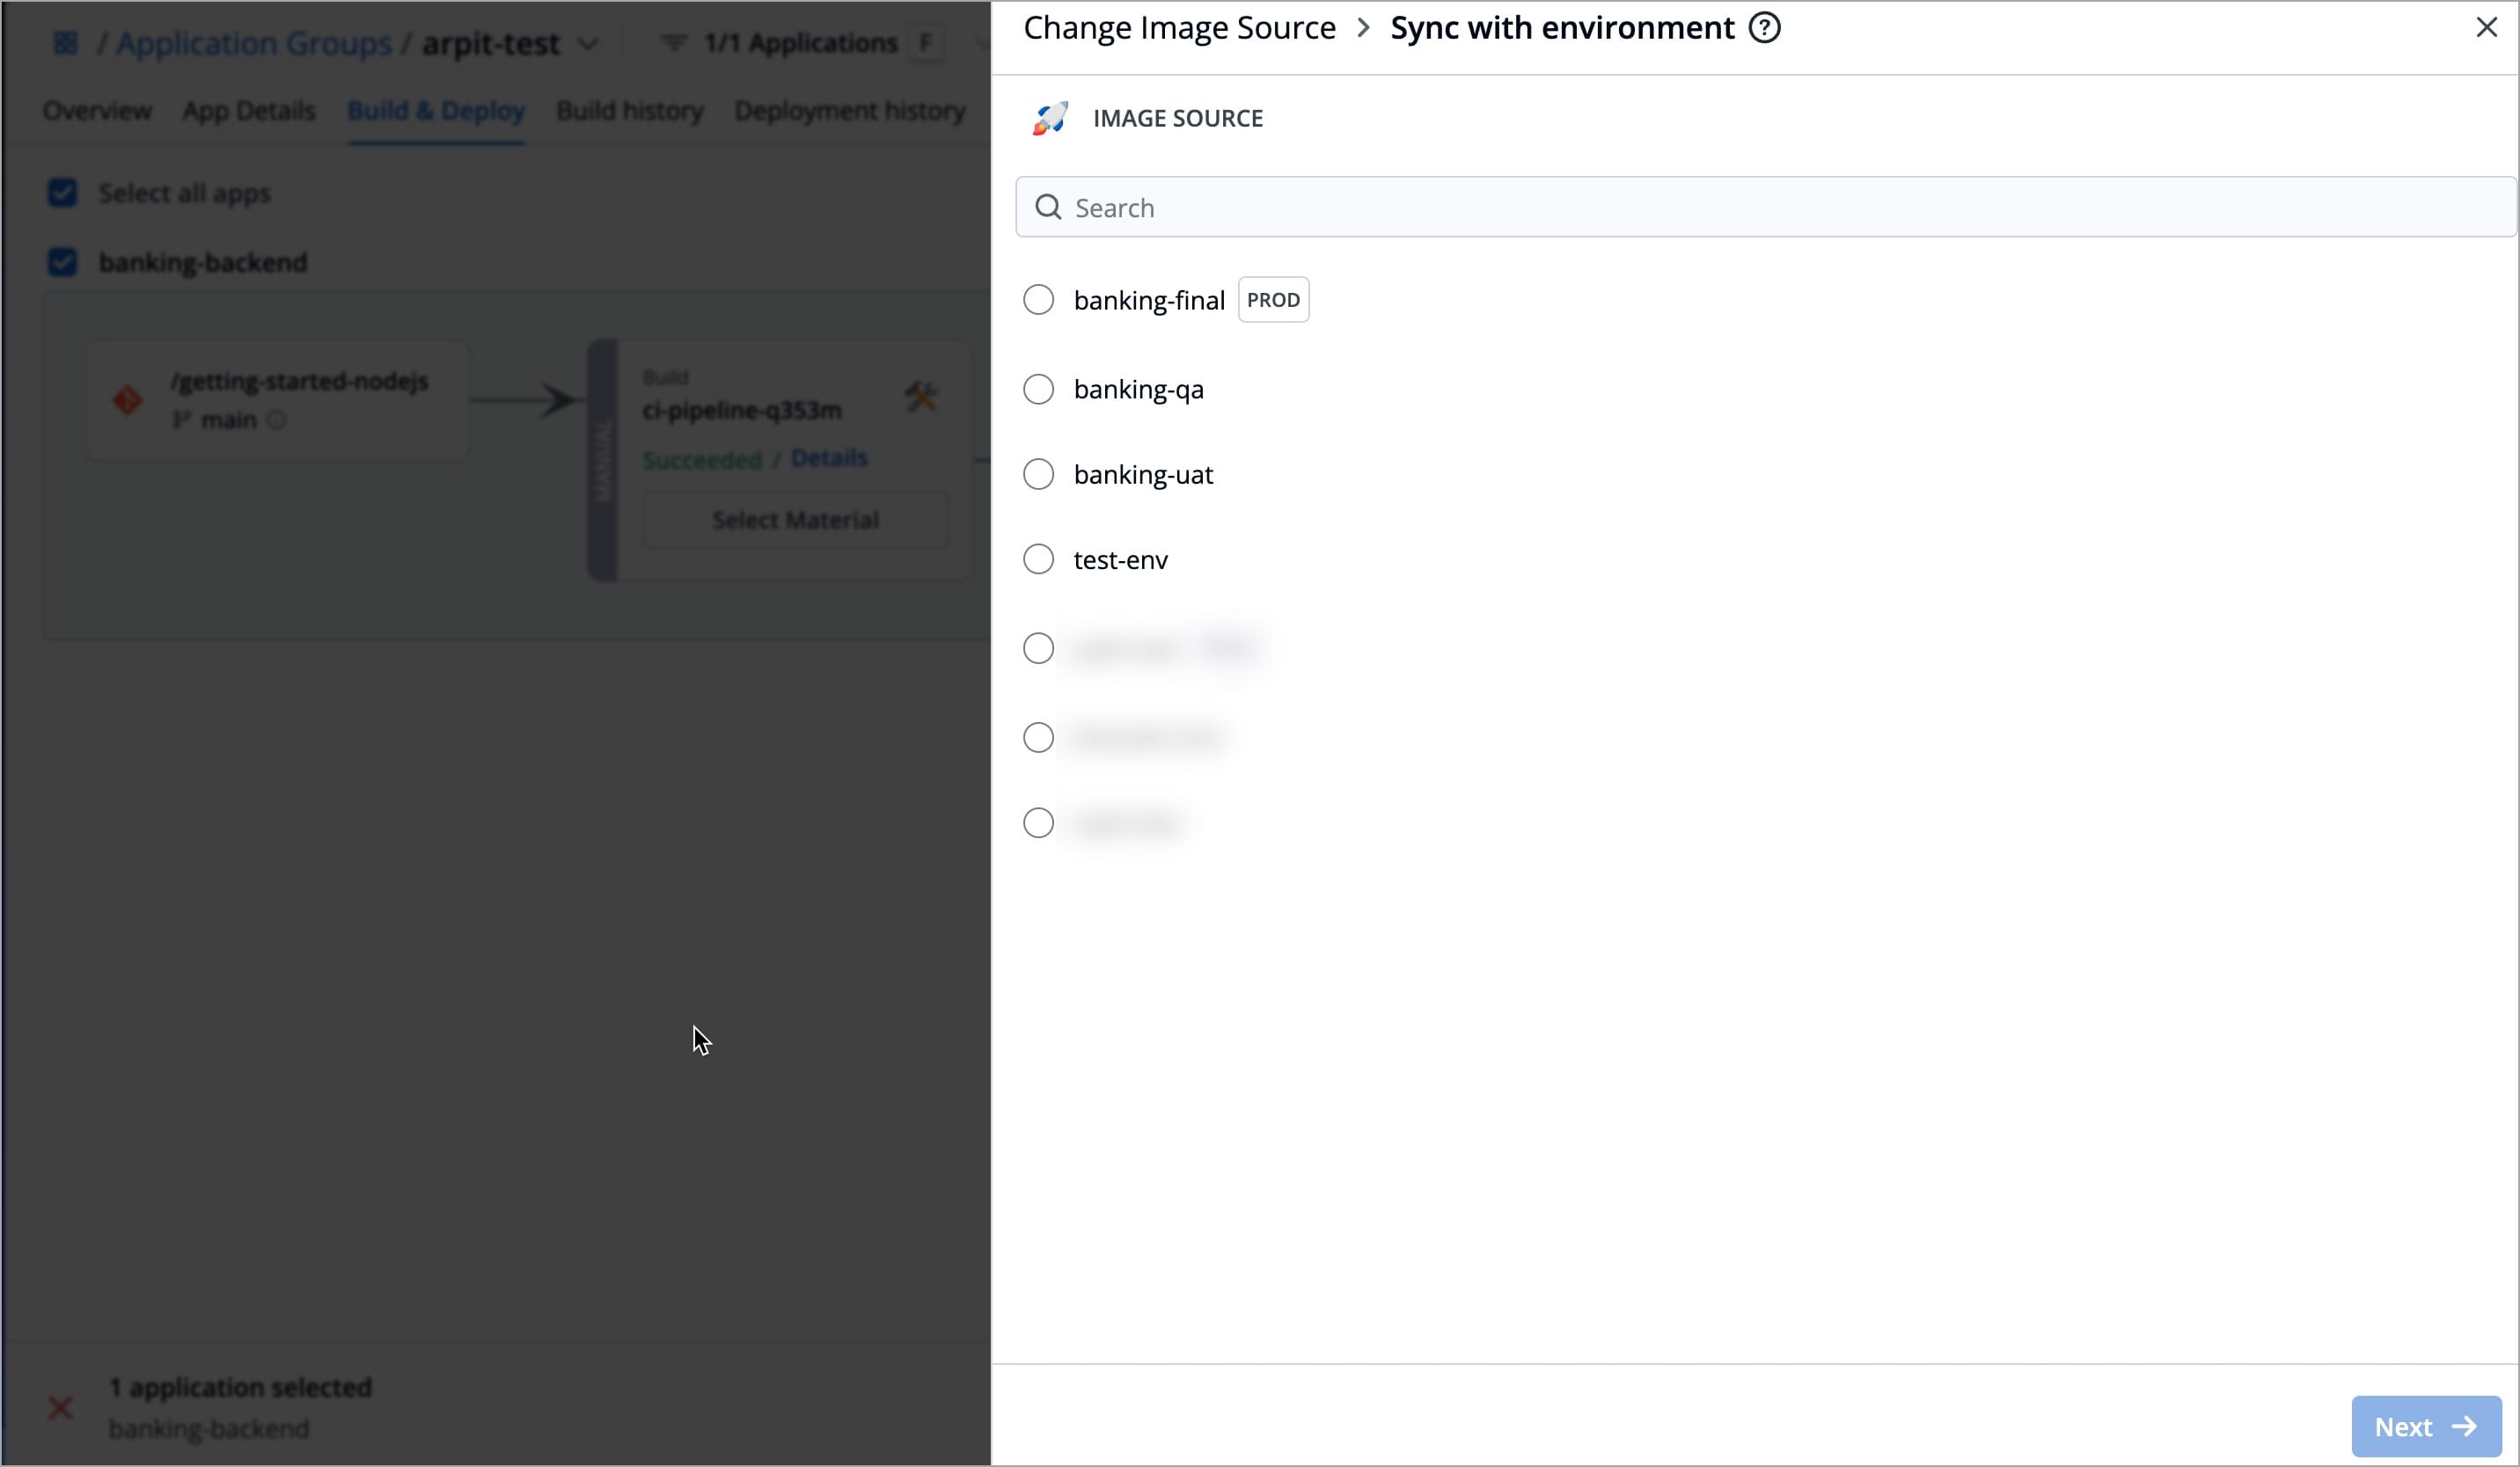This screenshot has height=1467, width=2520.
Task: Uncheck the banking-backend checkbox
Action: (62, 263)
